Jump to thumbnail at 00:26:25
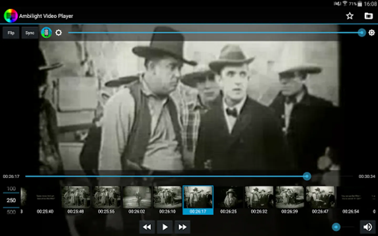Viewport: 378px width, 236px height. tap(228, 200)
